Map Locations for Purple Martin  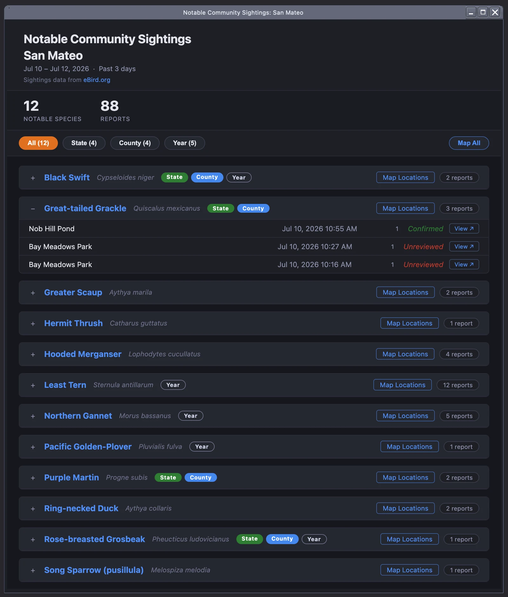(405, 478)
